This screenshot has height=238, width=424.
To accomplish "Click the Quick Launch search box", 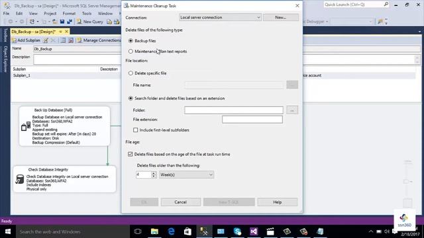I will [356, 5].
